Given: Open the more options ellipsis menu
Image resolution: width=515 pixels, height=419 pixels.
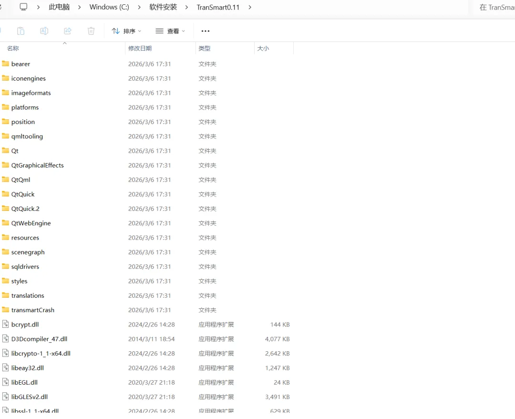Looking at the screenshot, I should point(205,31).
